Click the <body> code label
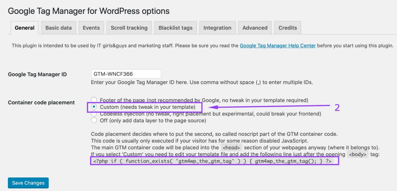Image resolution: width=397 pixels, height=191 pixels. coord(357,154)
